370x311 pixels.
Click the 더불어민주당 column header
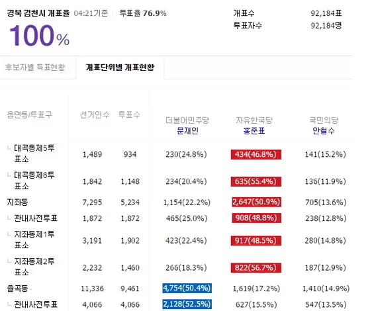click(187, 120)
